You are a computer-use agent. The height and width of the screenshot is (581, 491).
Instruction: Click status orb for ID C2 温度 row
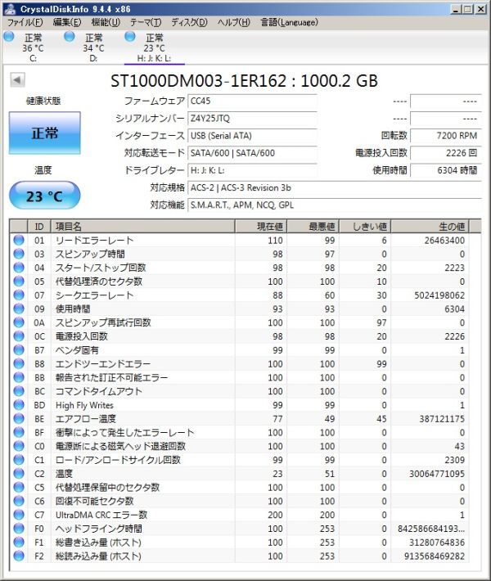(19, 473)
